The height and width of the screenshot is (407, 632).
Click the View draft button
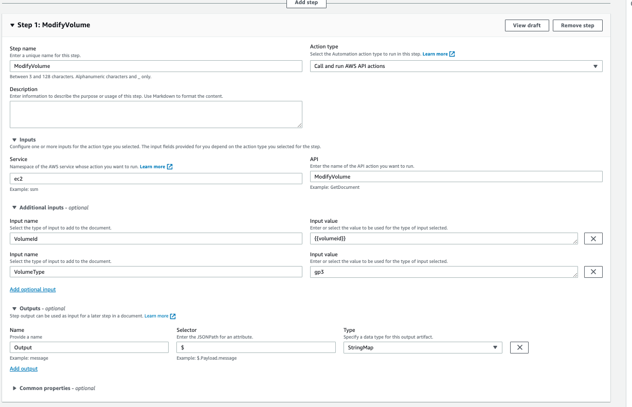[x=527, y=25]
